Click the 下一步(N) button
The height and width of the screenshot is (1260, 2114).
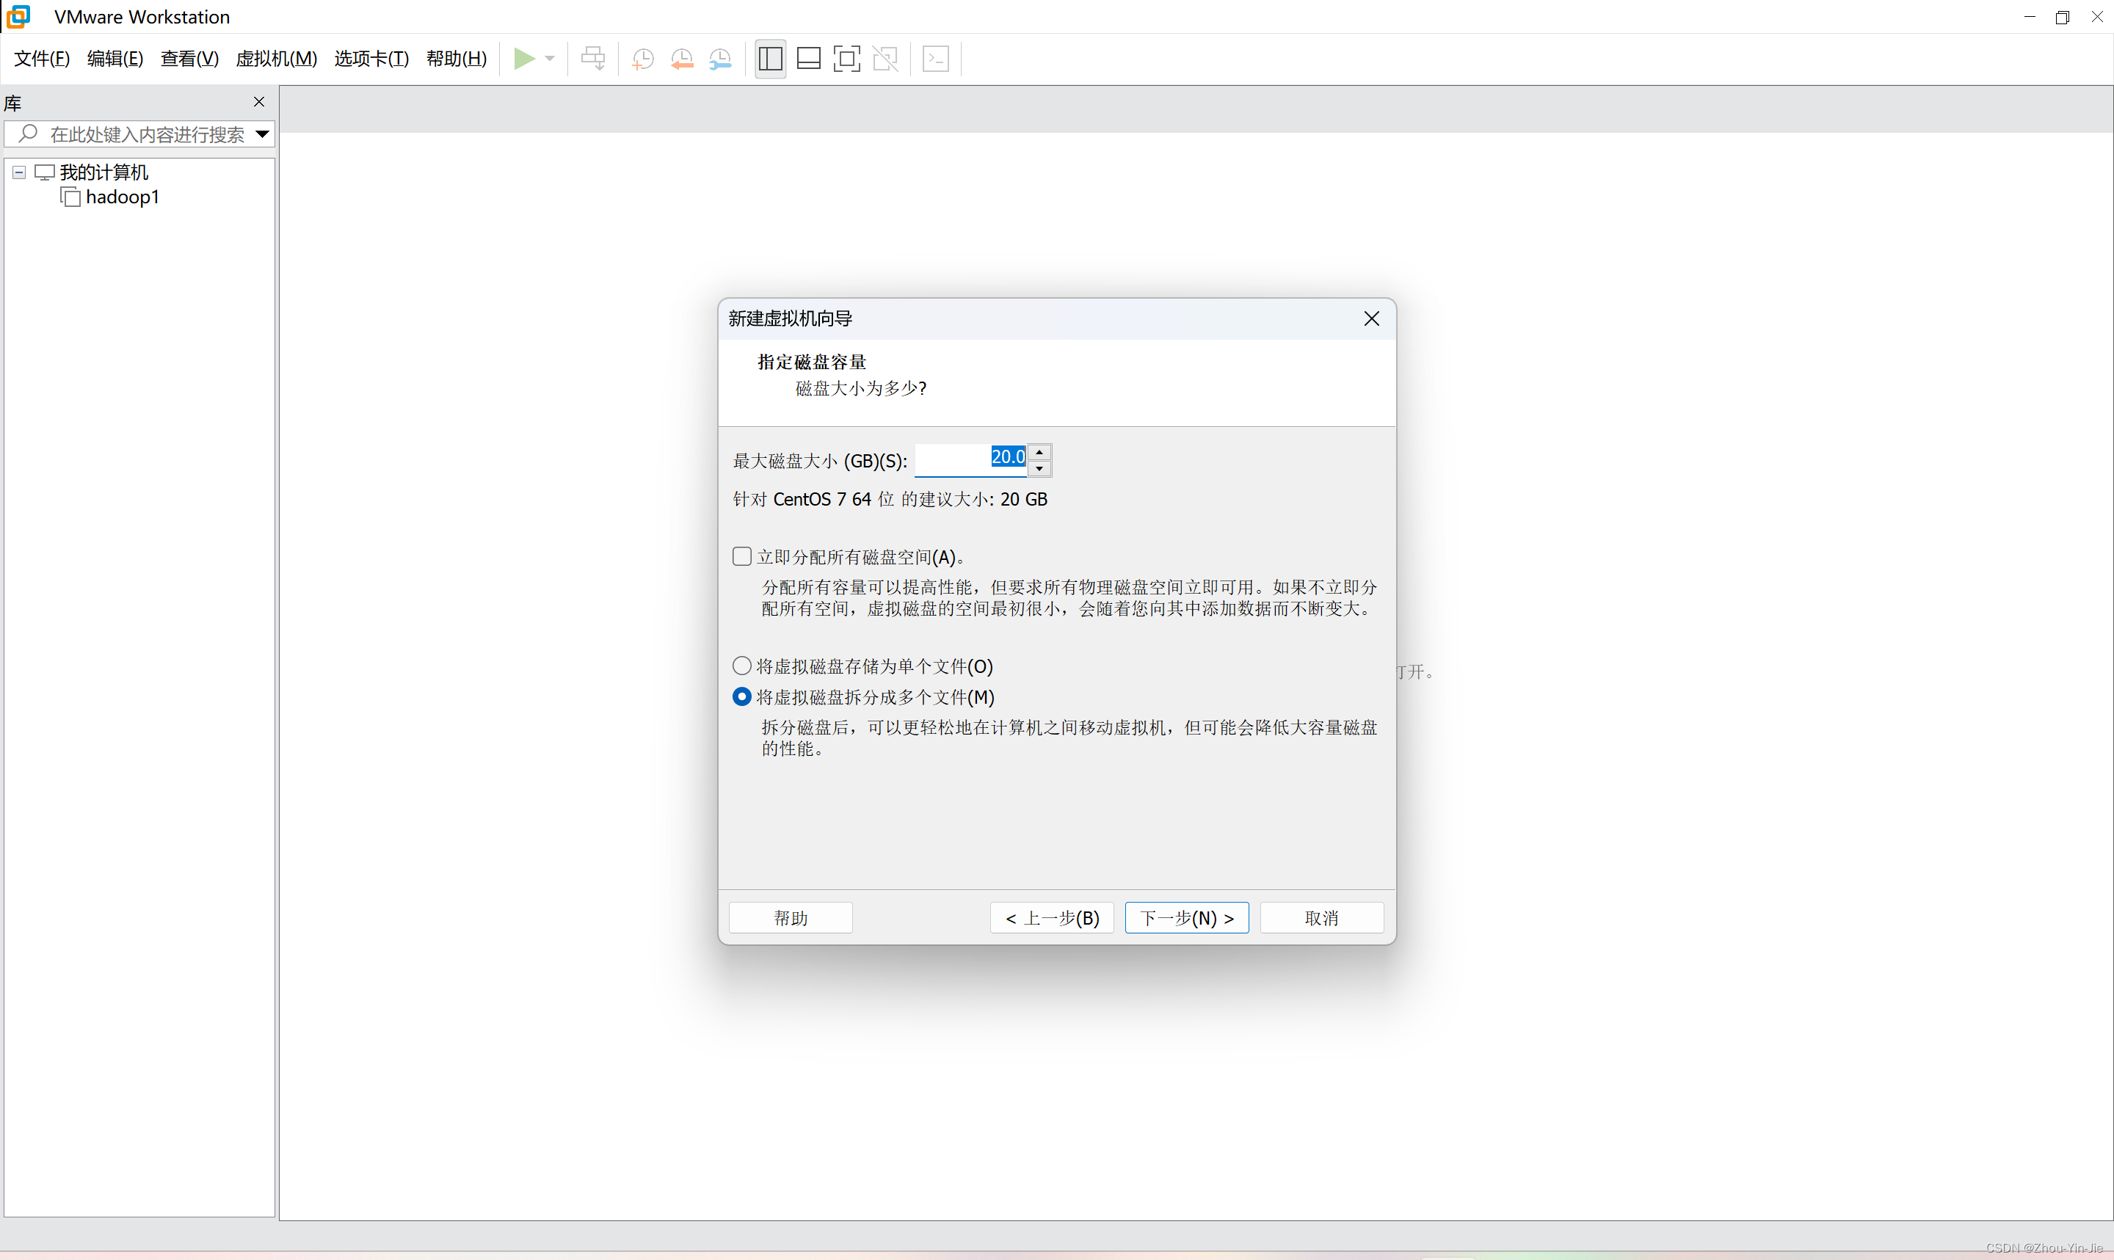1186,917
